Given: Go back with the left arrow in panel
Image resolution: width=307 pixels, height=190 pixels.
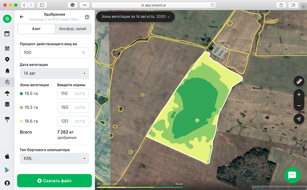Looking at the screenshot, I should (x=22, y=17).
